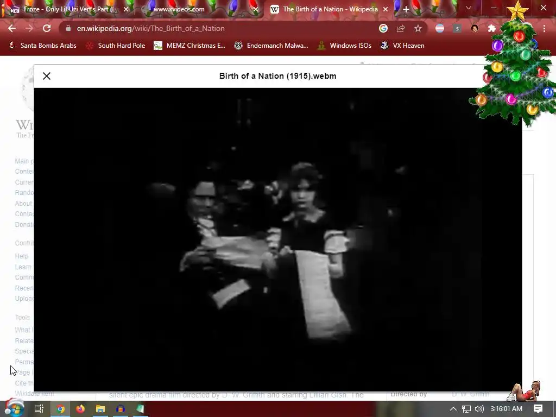
Task: Launch Firefox from the taskbar
Action: click(80, 409)
